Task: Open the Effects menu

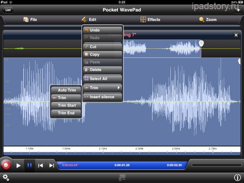Action: click(x=150, y=19)
